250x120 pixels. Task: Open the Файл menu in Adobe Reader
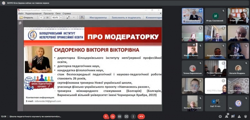click(x=21, y=13)
